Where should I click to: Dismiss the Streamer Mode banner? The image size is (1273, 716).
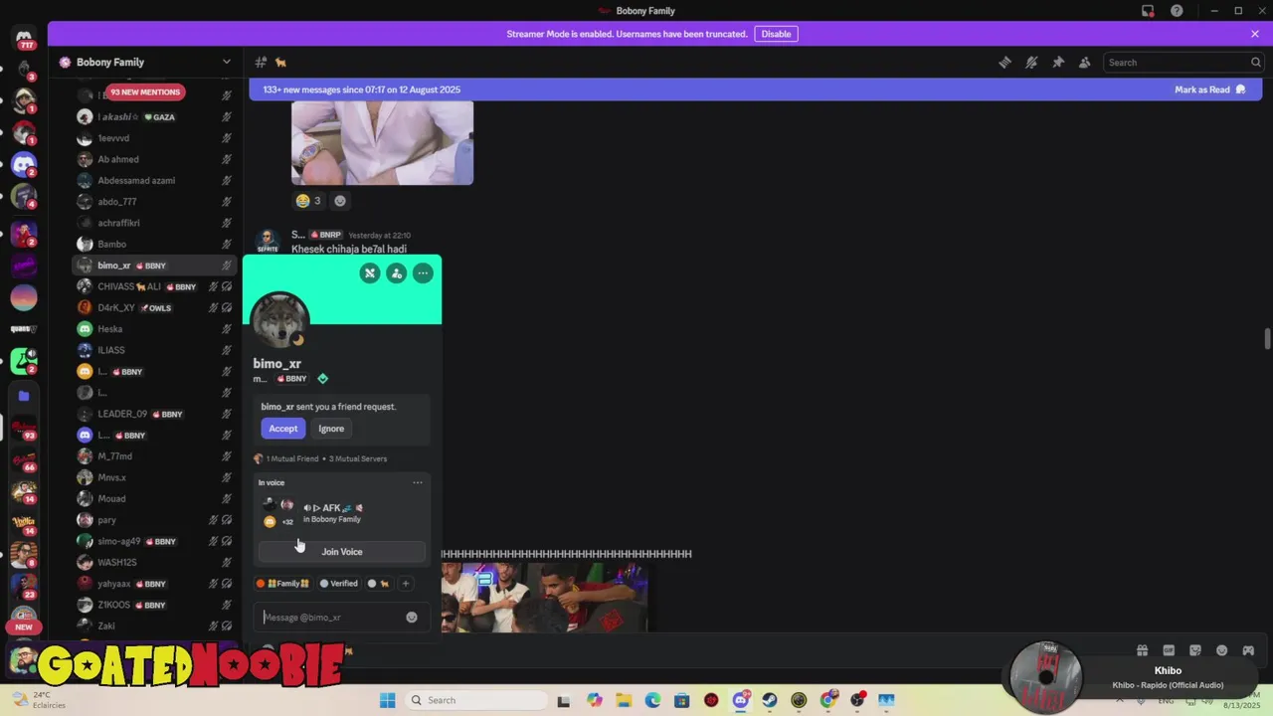(x=1255, y=34)
